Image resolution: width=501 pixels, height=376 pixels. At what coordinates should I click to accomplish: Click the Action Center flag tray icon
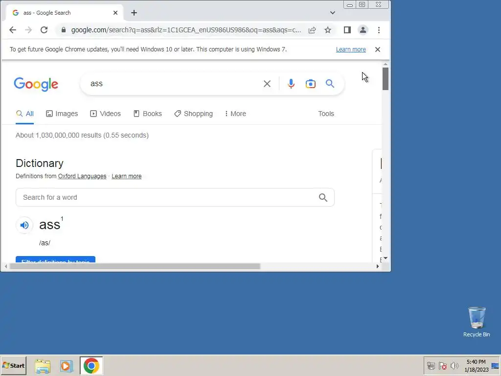coord(442,366)
